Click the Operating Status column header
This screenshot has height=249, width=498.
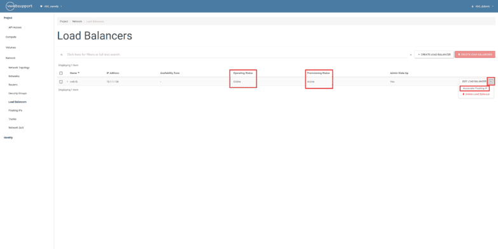tap(243, 73)
